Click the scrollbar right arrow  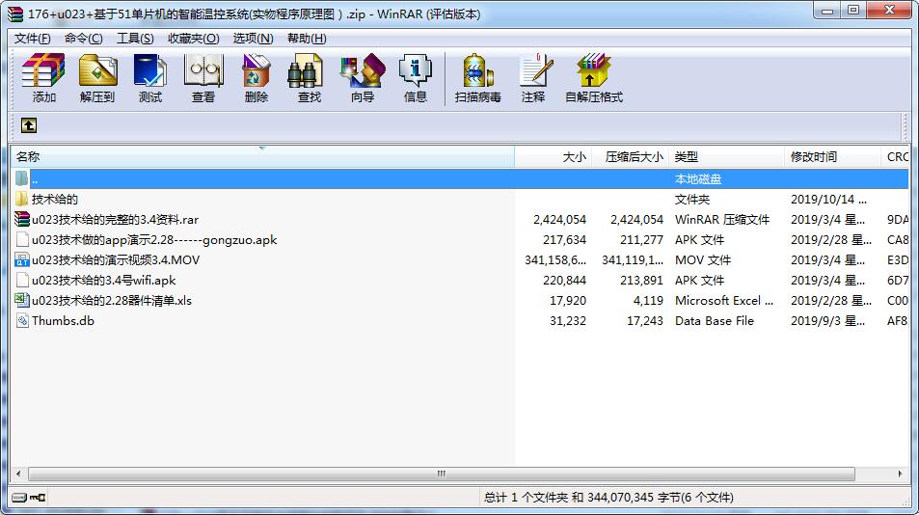pos(901,474)
